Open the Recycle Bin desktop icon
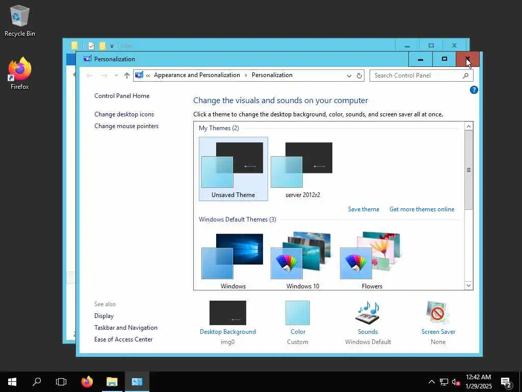 coord(20,20)
